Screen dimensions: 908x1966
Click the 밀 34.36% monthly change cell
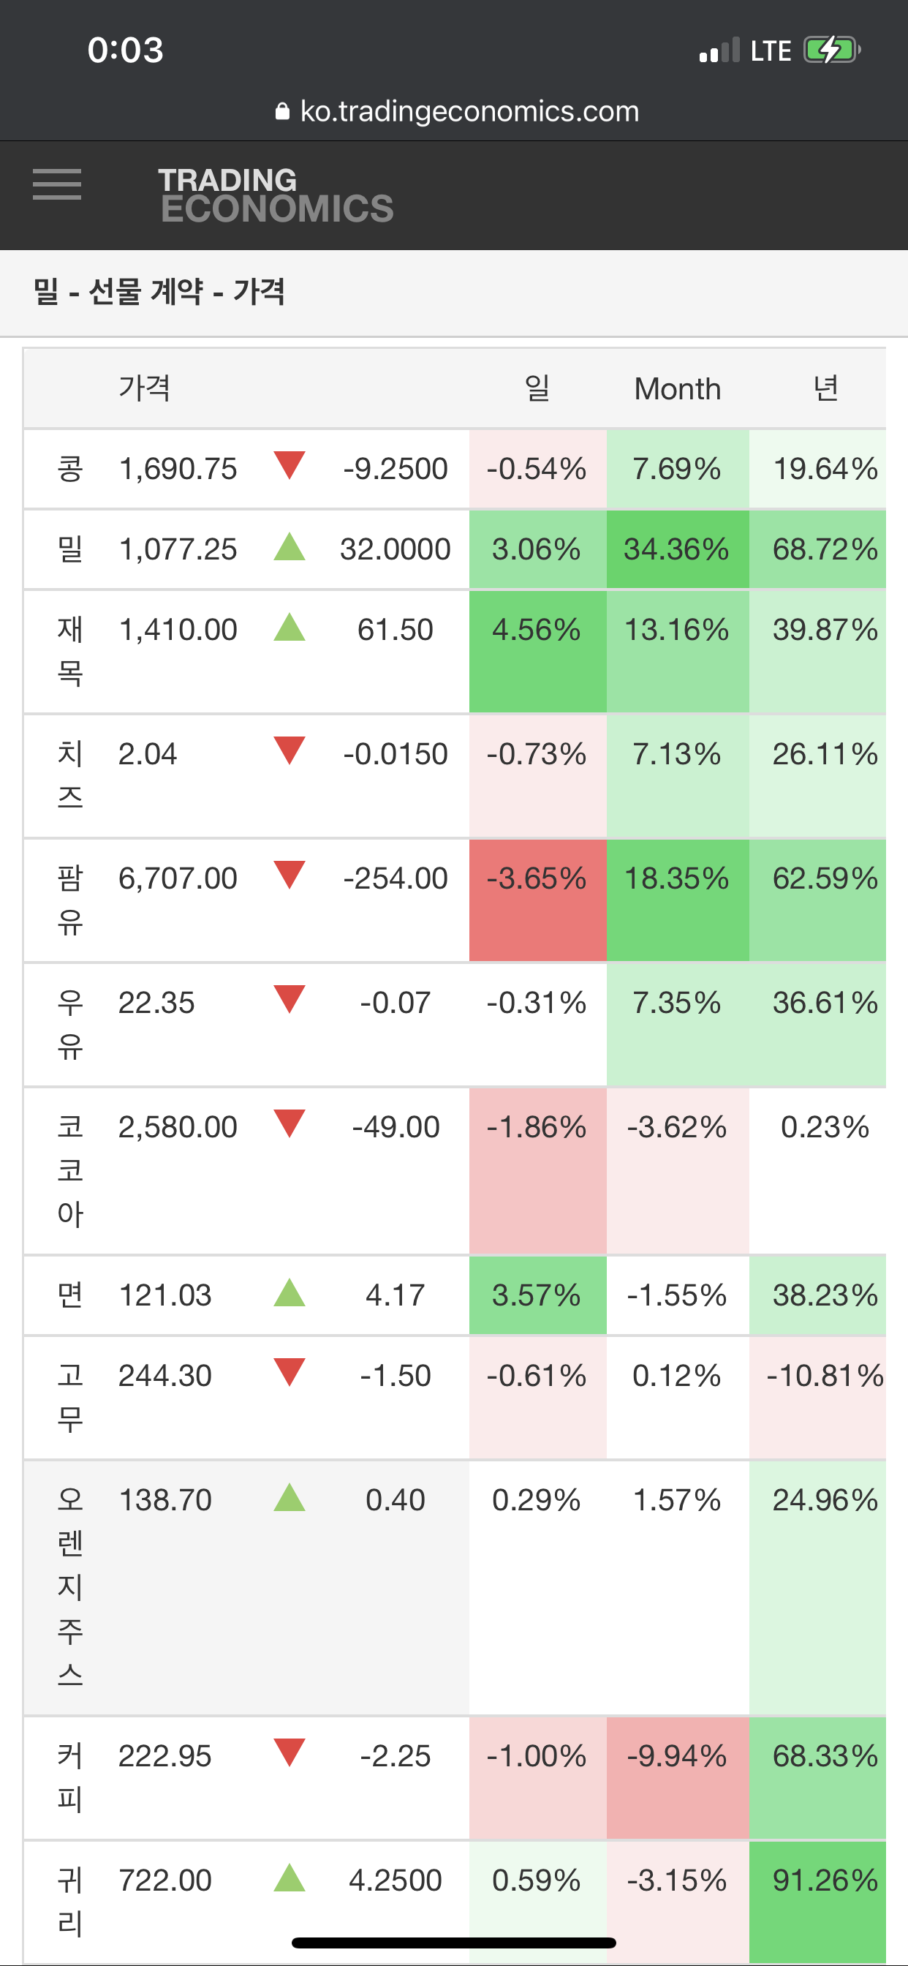pos(677,549)
